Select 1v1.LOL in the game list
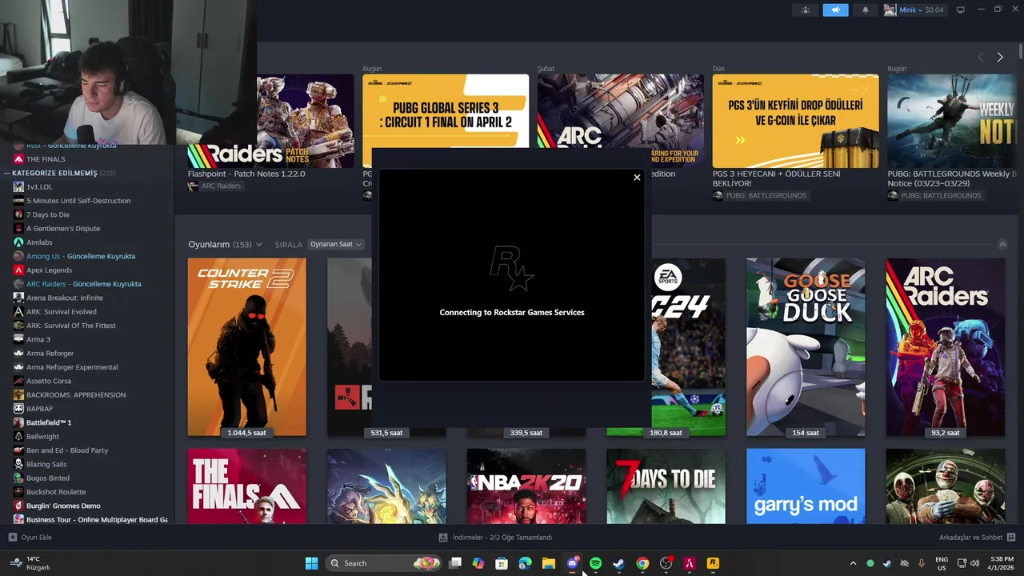1024x576 pixels. pos(39,186)
